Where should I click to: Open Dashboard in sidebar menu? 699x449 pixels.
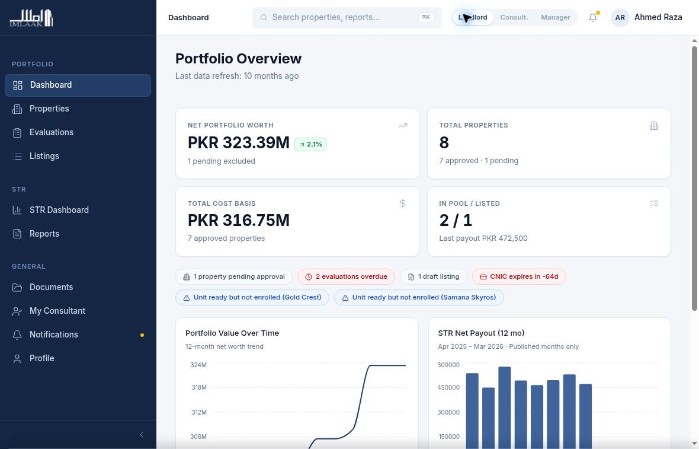coord(78,85)
